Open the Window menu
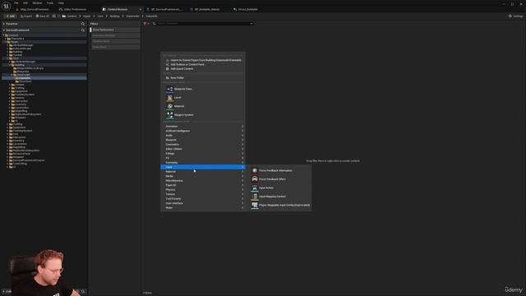The image size is (526, 296). (37, 3)
